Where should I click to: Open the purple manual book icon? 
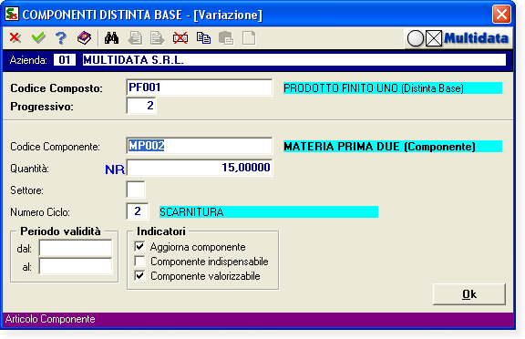pyautogui.click(x=84, y=37)
